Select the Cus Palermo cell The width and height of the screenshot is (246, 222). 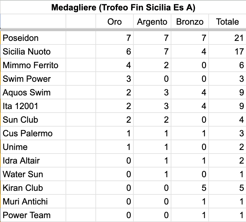click(33, 133)
